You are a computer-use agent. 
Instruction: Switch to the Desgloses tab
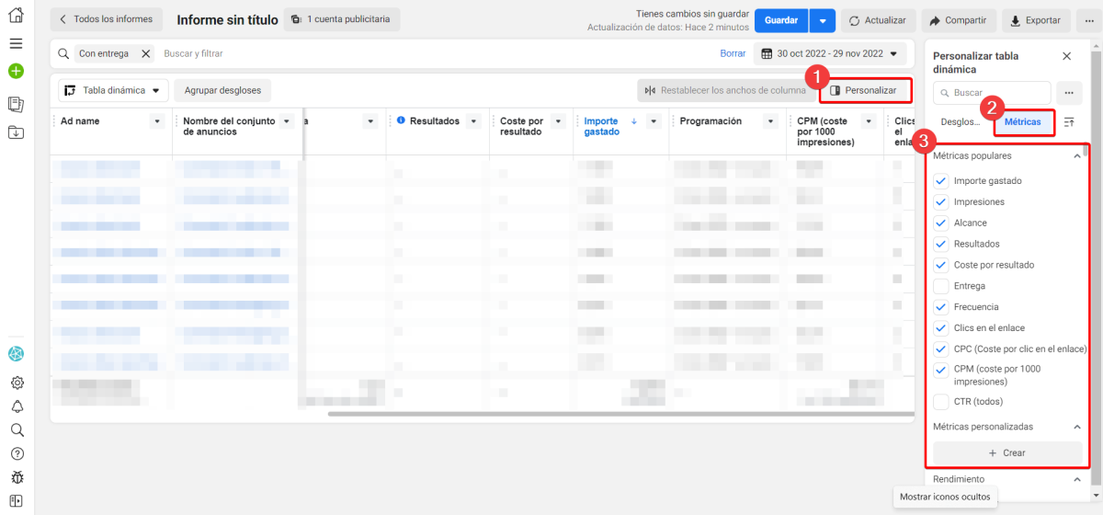[960, 121]
